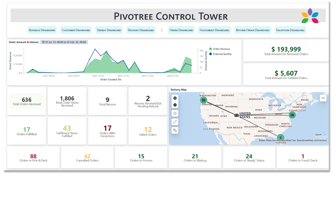
Task: Click the Orders Fulfilled card
Action: tap(27, 131)
